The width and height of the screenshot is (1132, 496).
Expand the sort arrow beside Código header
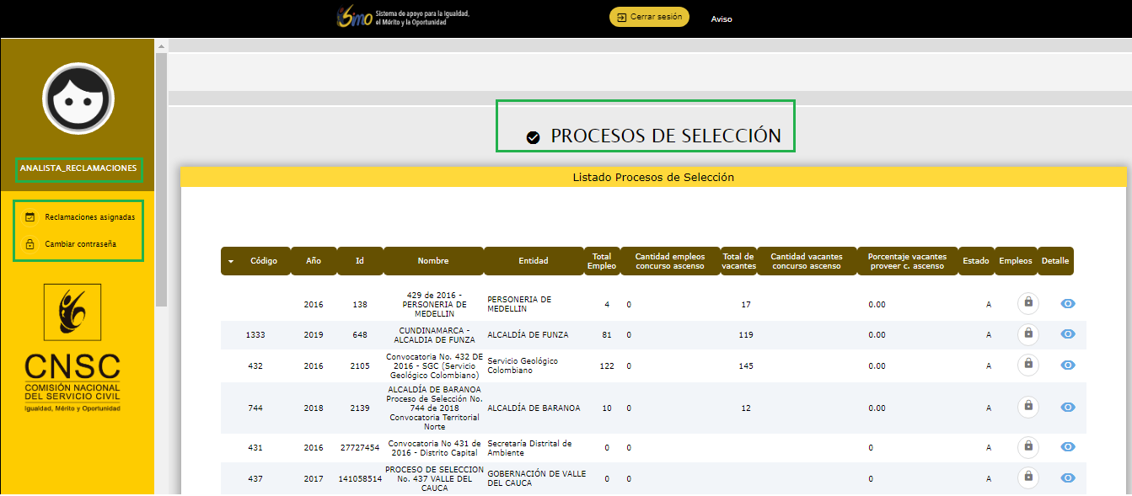pyautogui.click(x=231, y=261)
